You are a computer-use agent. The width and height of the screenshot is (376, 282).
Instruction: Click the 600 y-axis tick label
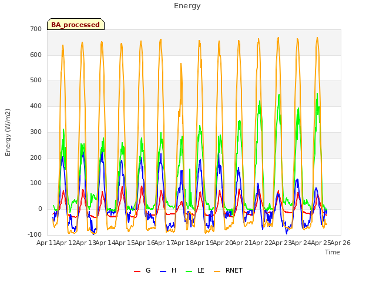[x=36, y=55]
